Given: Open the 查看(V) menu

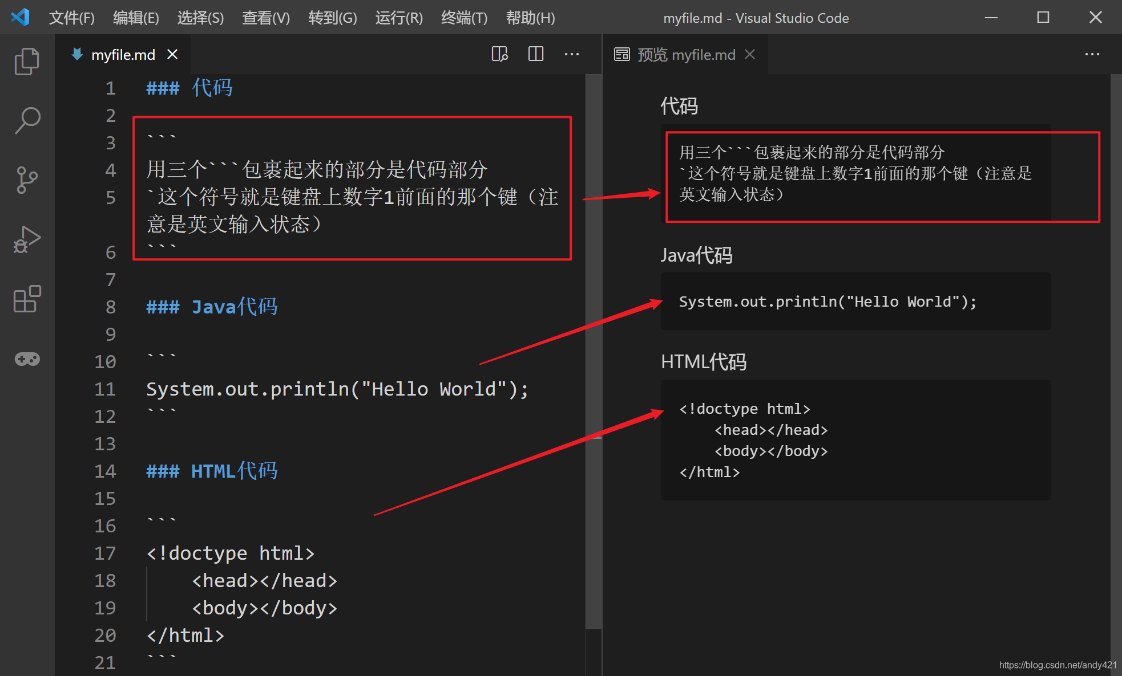Looking at the screenshot, I should (265, 18).
